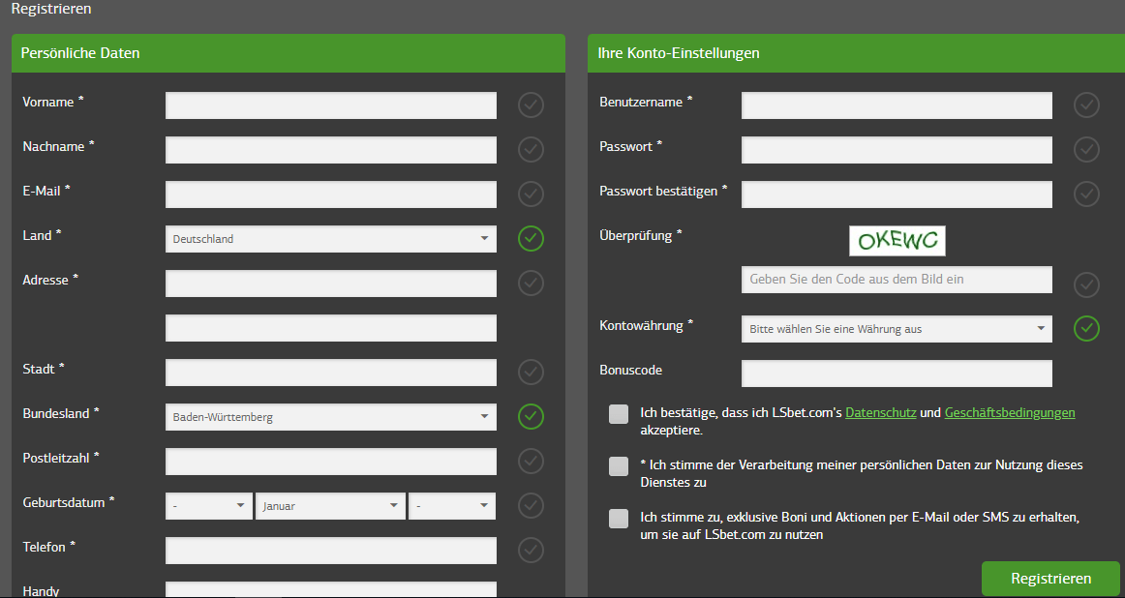
Task: Click the validation checkmark beside Geburtsdatum
Action: (x=531, y=505)
